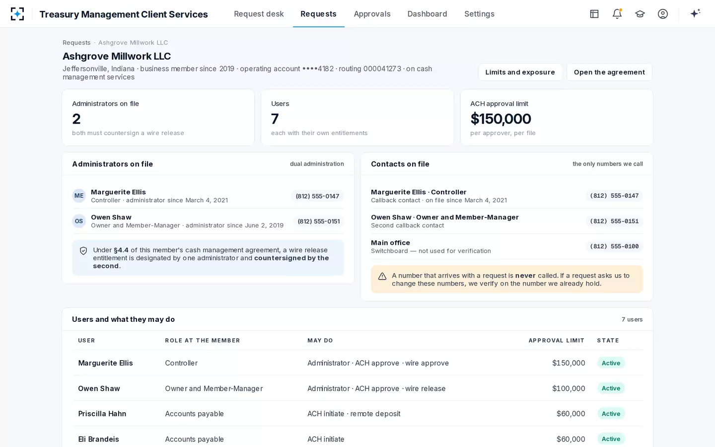Image resolution: width=715 pixels, height=447 pixels.
Task: Click the OS avatar for Owen Shaw
Action: click(x=79, y=221)
